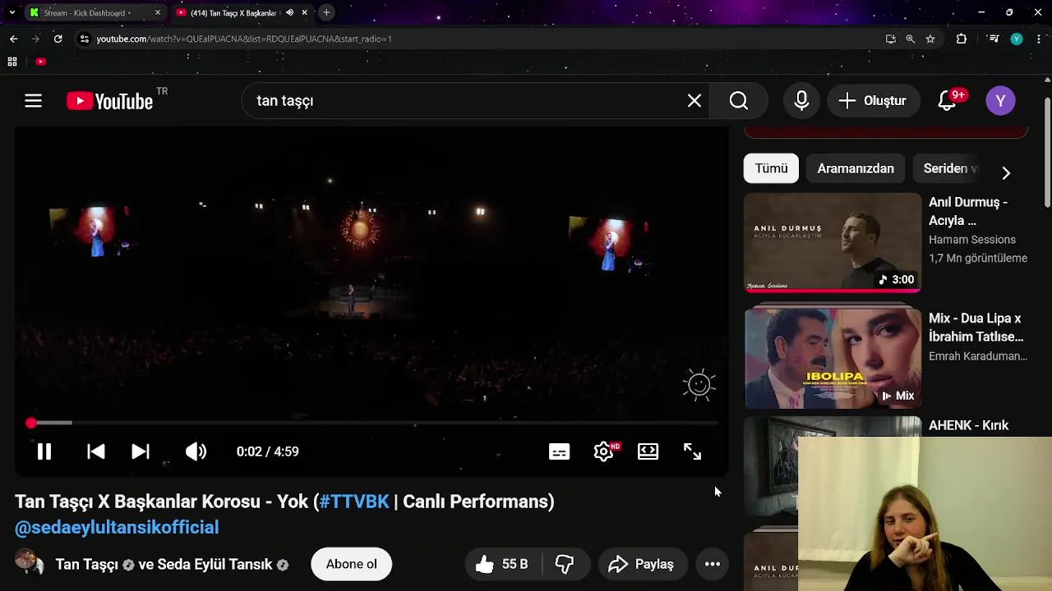
Task: Open the apps grid in bookmarks bar
Action: 12,62
